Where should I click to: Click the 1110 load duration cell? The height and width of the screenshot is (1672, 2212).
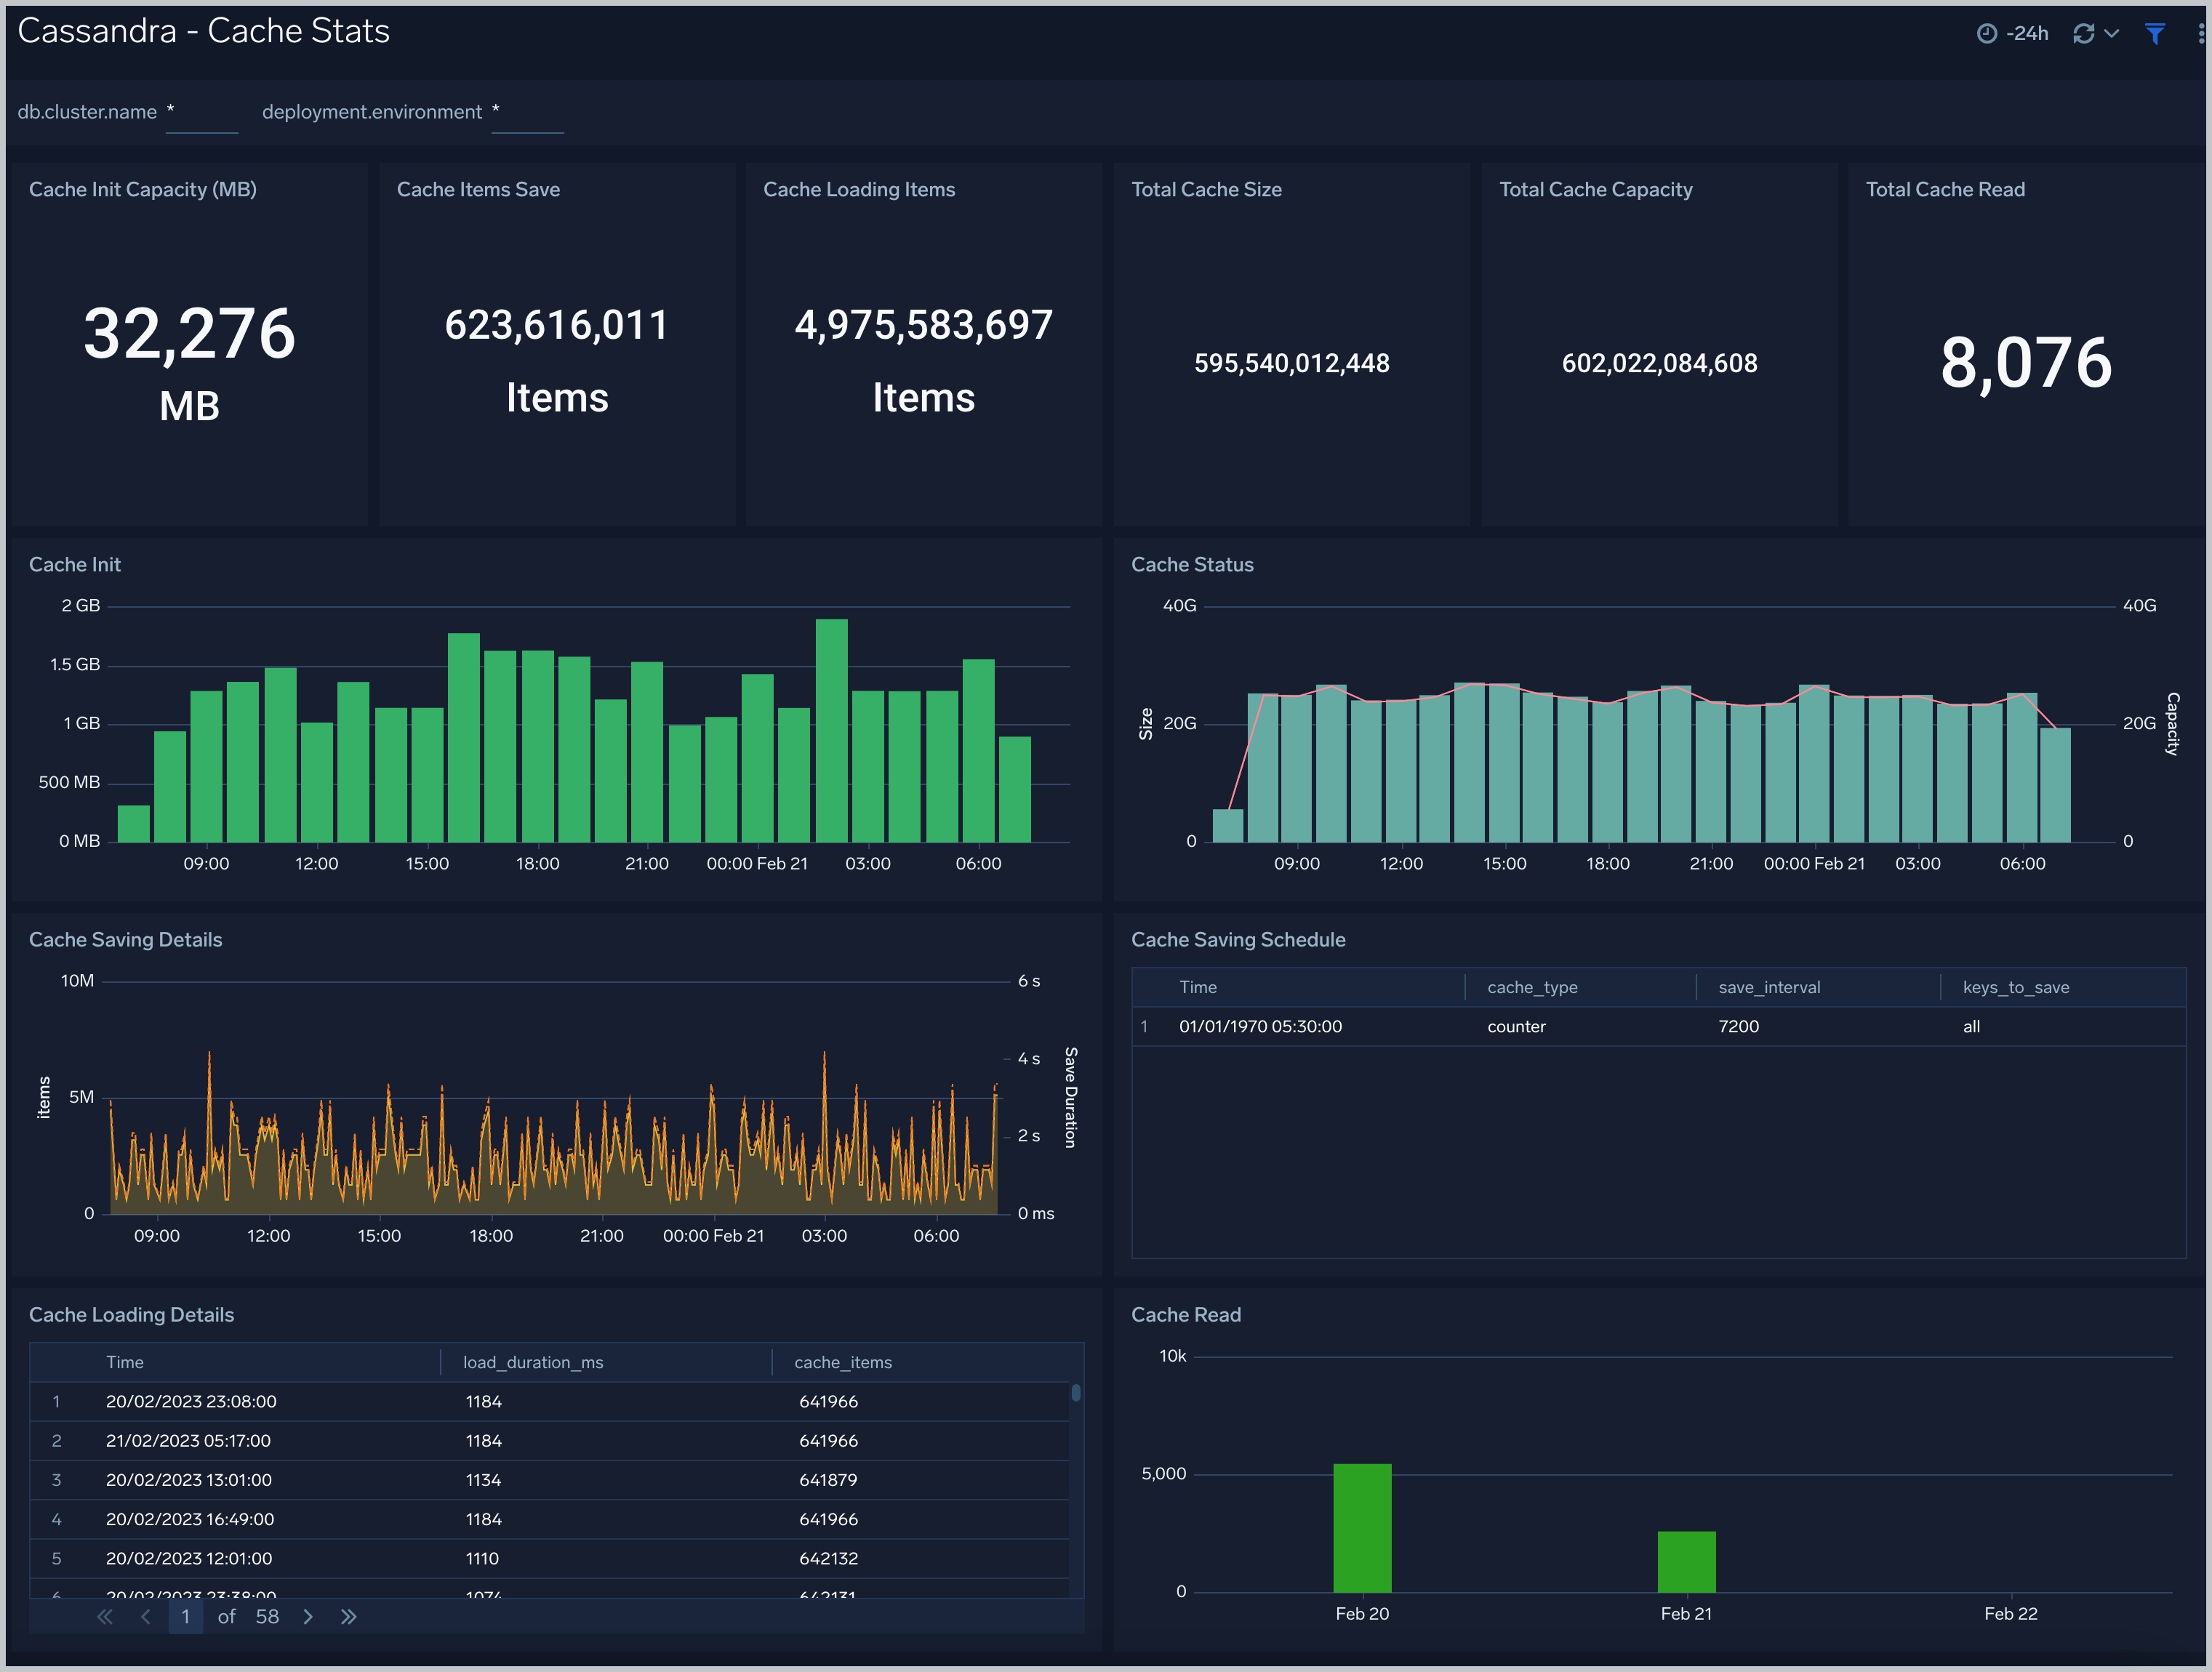point(482,1558)
